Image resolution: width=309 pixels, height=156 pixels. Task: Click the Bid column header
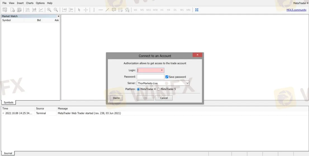click(x=39, y=20)
